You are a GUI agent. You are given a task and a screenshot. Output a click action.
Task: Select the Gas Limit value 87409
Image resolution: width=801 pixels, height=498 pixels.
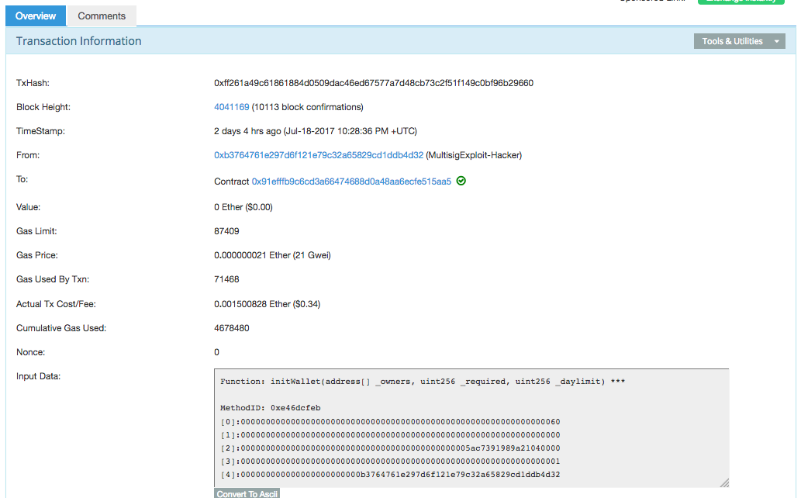[226, 231]
